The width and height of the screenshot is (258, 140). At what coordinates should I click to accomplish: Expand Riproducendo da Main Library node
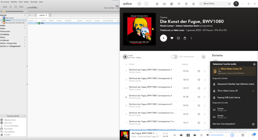(x=2, y=23)
